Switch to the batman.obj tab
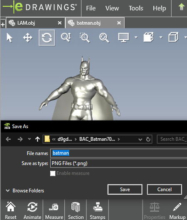This screenshot has width=187, height=220. [95, 23]
